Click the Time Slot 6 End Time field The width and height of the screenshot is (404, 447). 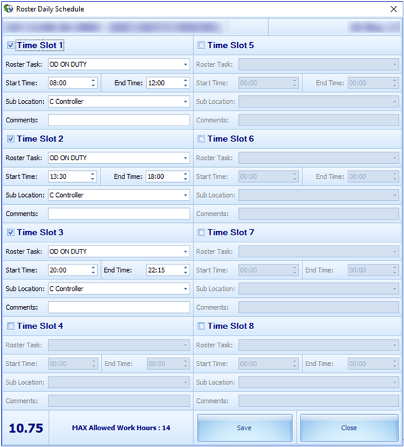tap(373, 176)
